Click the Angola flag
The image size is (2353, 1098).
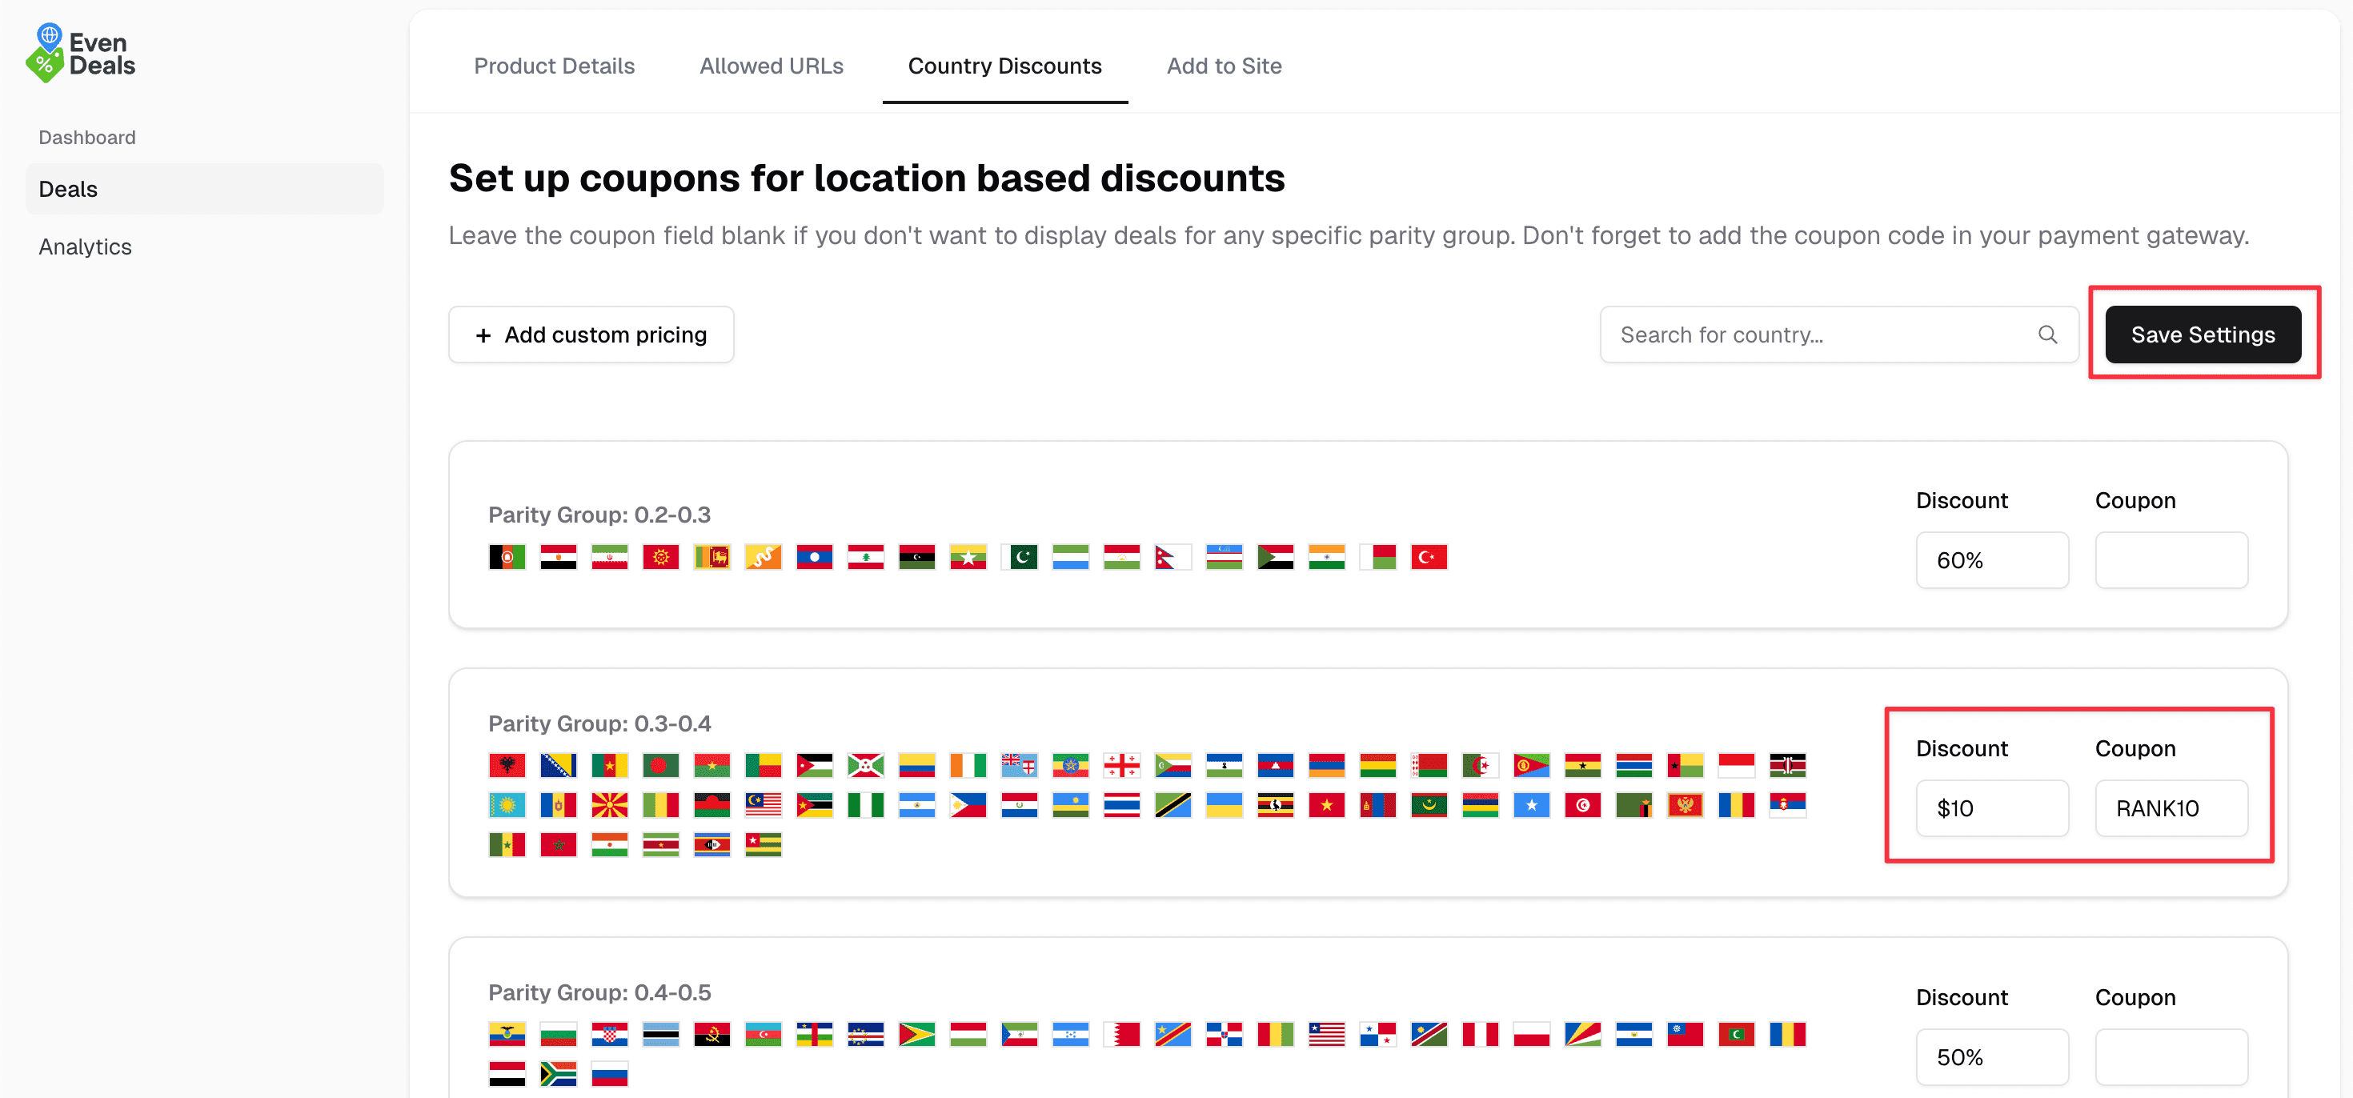(712, 1034)
